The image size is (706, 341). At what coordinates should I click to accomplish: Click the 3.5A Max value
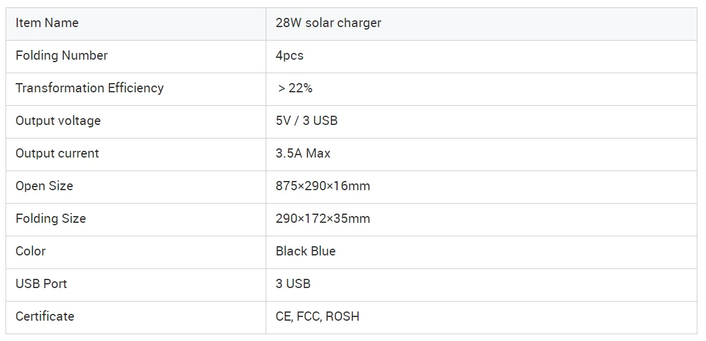[303, 154]
